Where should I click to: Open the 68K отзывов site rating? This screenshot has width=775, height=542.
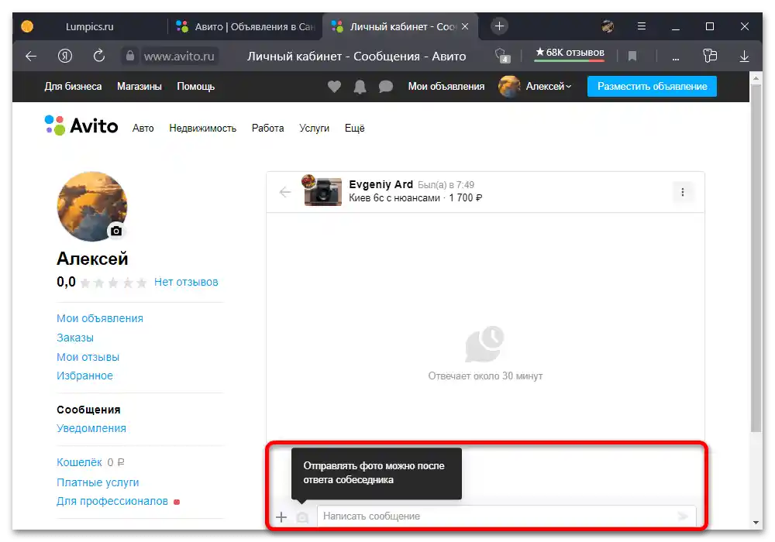tap(570, 53)
